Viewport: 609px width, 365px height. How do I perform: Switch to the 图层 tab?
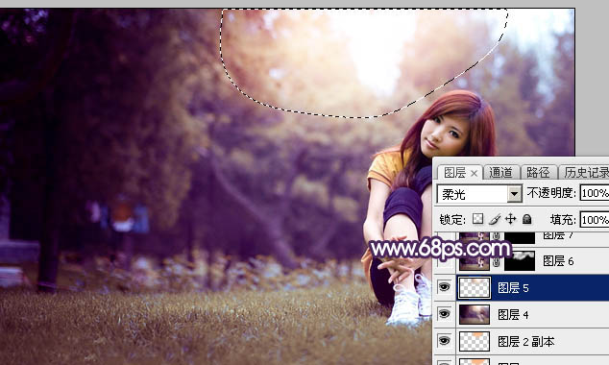[x=454, y=173]
